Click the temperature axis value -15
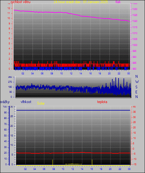 (x=134, y=164)
